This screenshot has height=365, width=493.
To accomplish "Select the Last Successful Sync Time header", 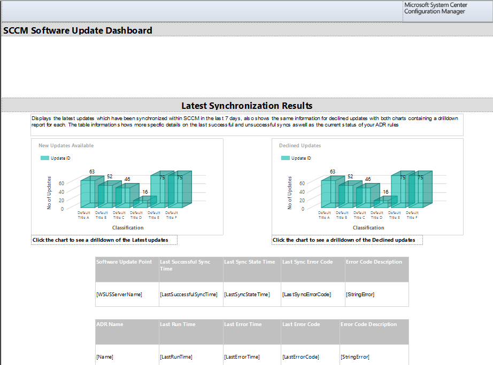I will coord(191,269).
